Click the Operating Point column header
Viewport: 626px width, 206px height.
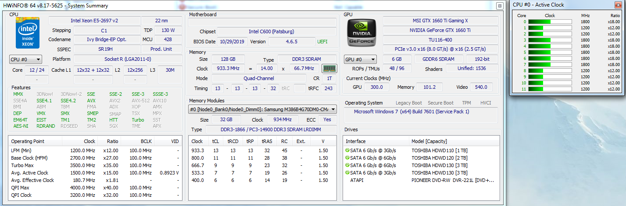point(36,141)
